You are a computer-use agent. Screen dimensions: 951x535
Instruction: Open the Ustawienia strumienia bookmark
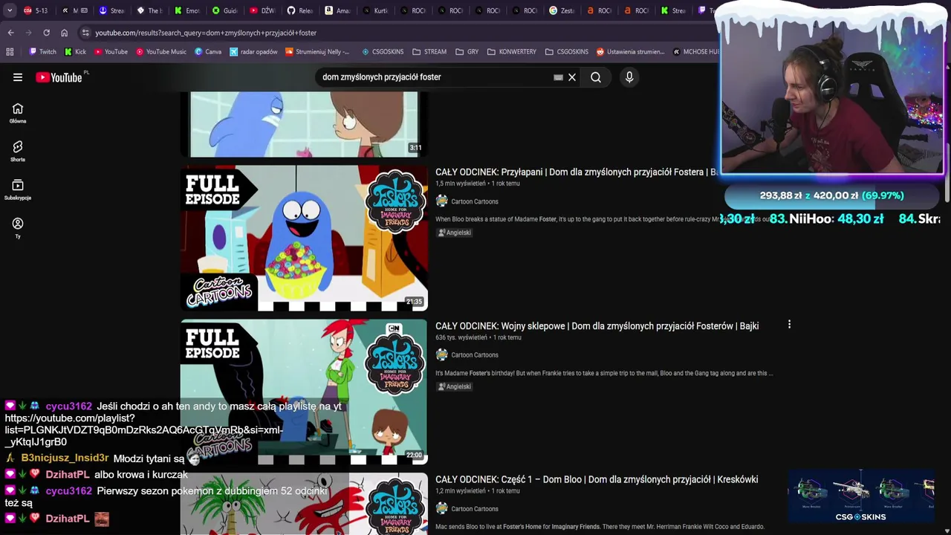[x=630, y=52]
